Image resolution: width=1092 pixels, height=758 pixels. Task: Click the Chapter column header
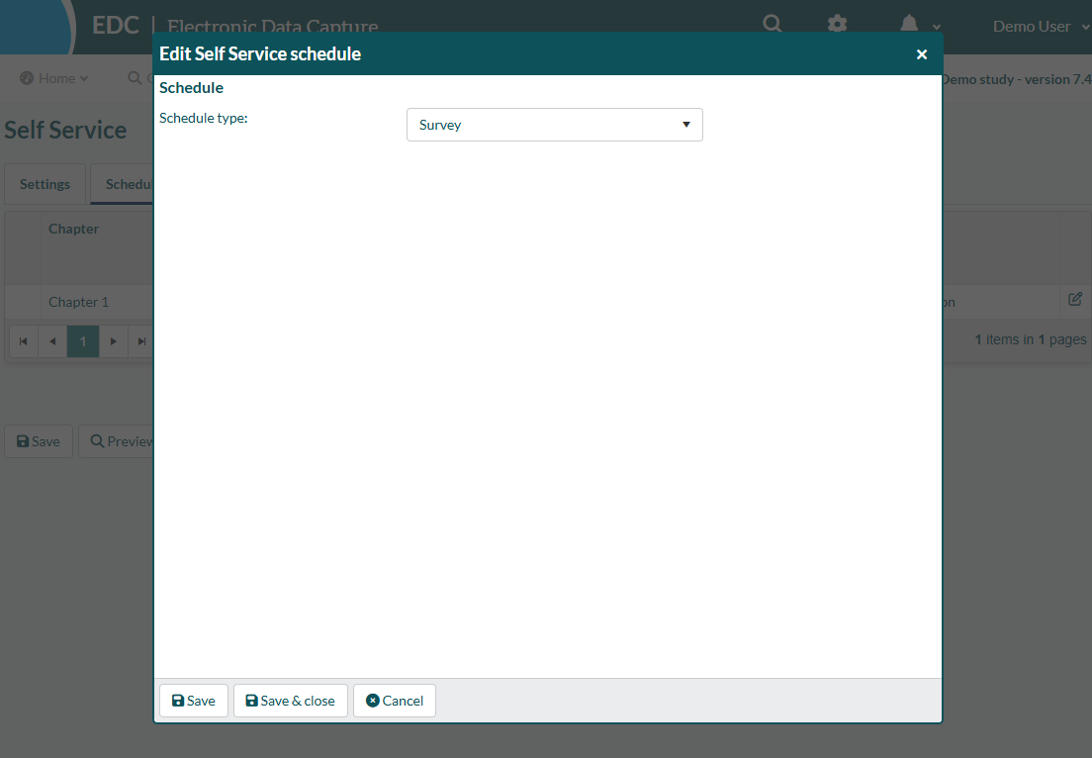73,229
